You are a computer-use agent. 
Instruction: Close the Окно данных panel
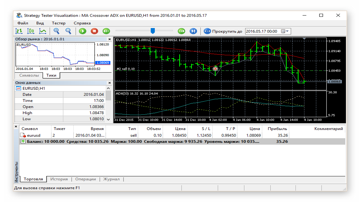click(110, 83)
